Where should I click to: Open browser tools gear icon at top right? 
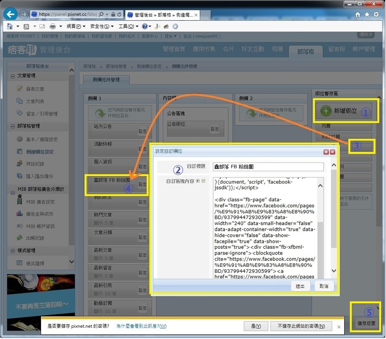point(376,15)
